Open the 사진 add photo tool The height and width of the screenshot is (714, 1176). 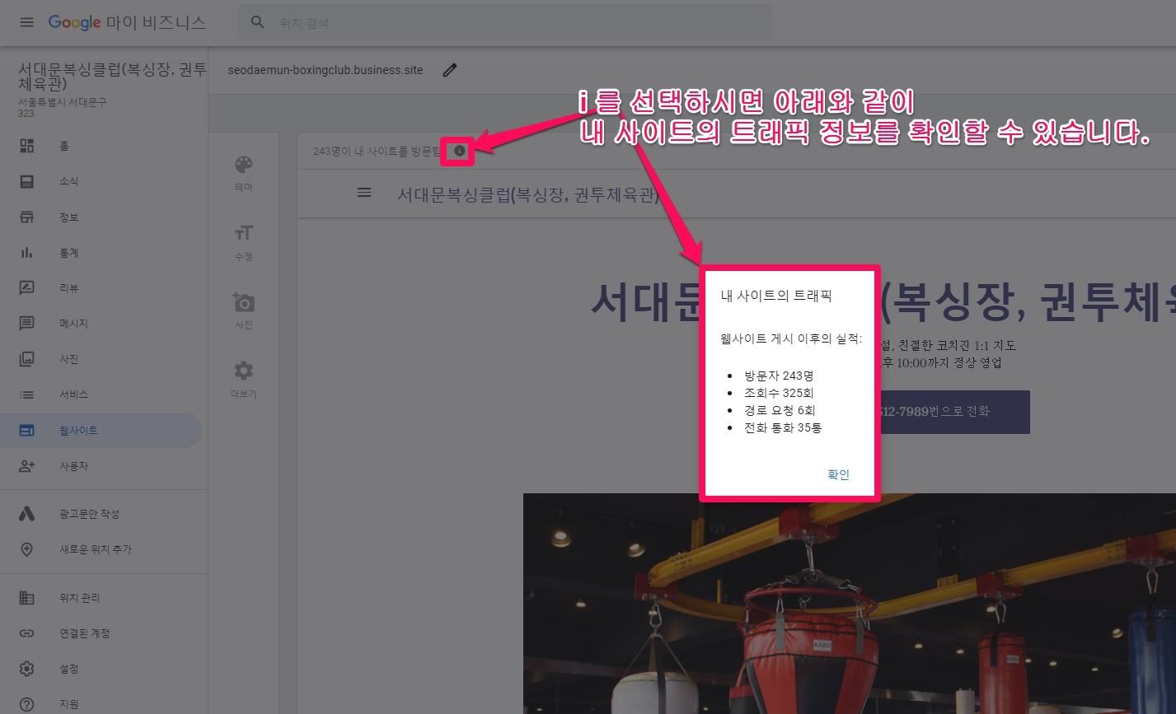243,310
